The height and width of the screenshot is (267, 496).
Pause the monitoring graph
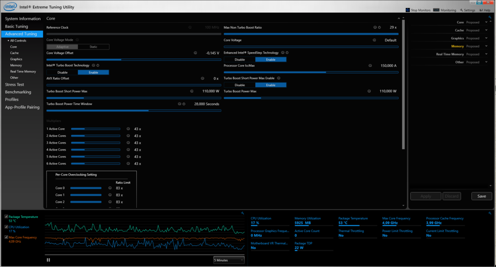tap(48, 260)
